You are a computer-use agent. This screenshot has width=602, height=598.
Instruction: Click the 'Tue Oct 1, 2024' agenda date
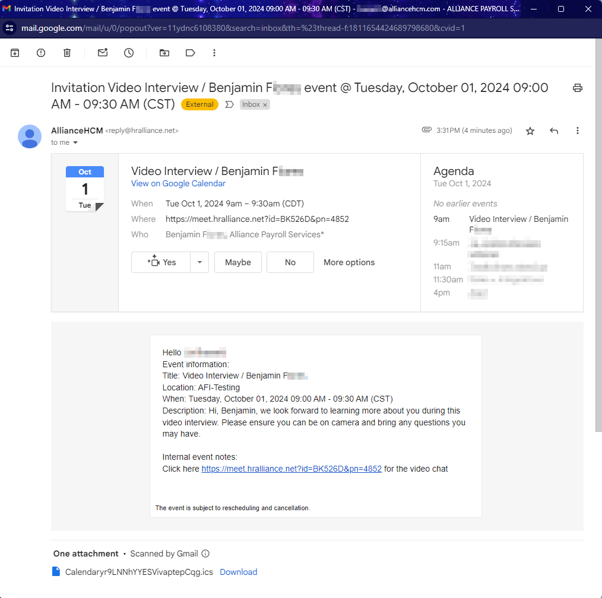pos(462,184)
